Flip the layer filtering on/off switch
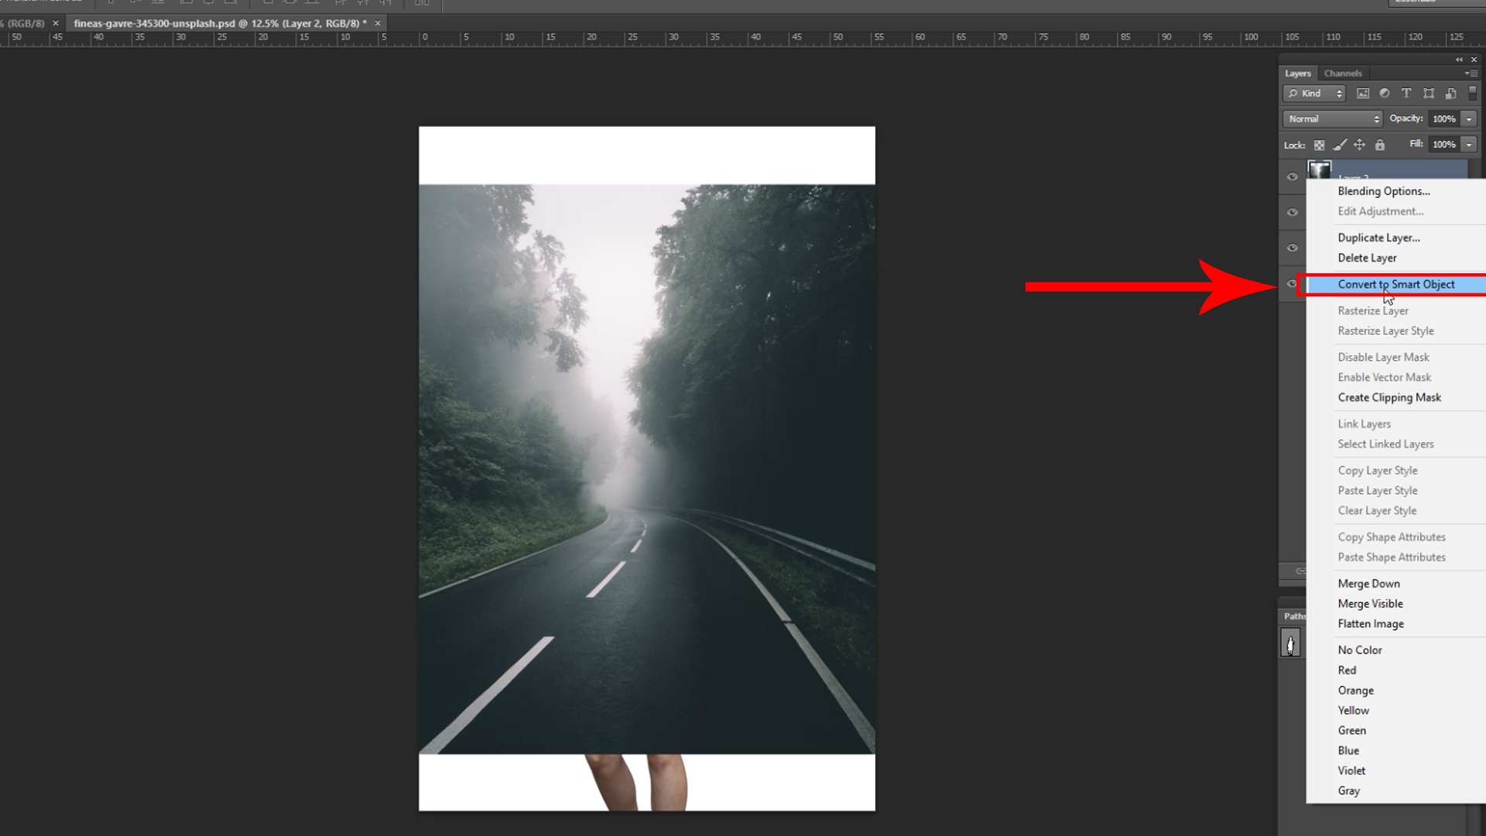Viewport: 1486px width, 836px height. (1471, 93)
